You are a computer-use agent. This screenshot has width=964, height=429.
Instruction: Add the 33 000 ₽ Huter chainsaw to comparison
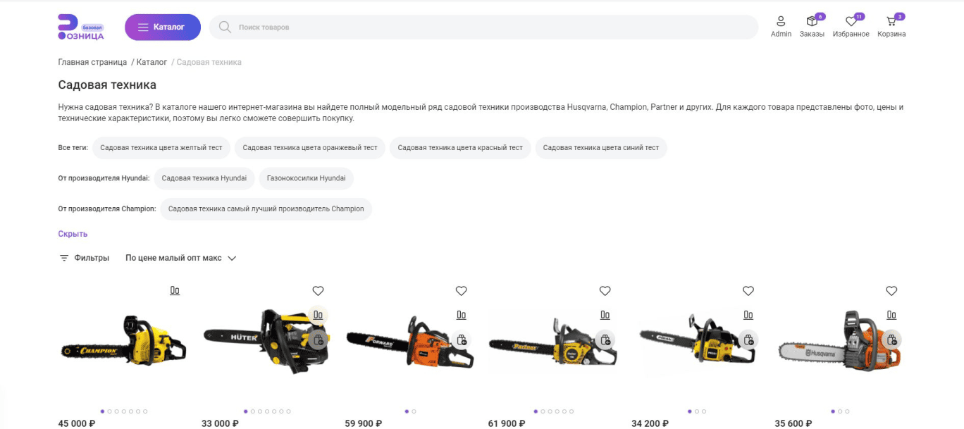pyautogui.click(x=319, y=315)
